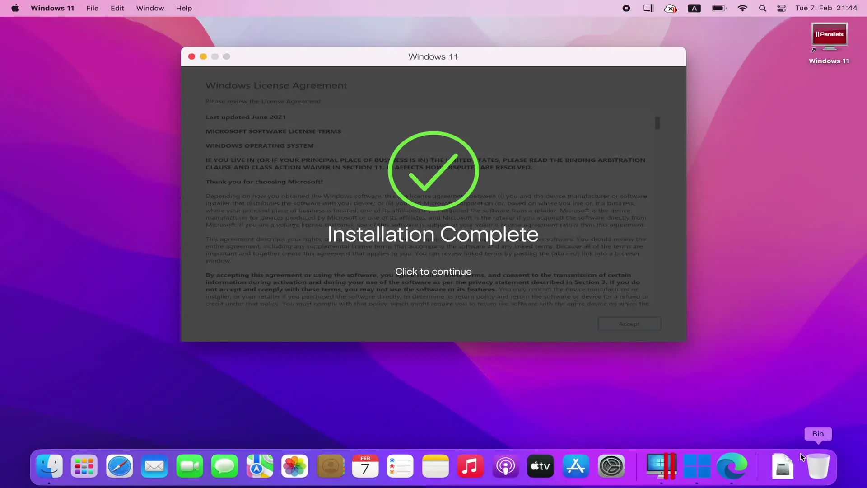Click the Windows 11 VM icon in Dock
Screen dimensions: 867x488
point(696,466)
